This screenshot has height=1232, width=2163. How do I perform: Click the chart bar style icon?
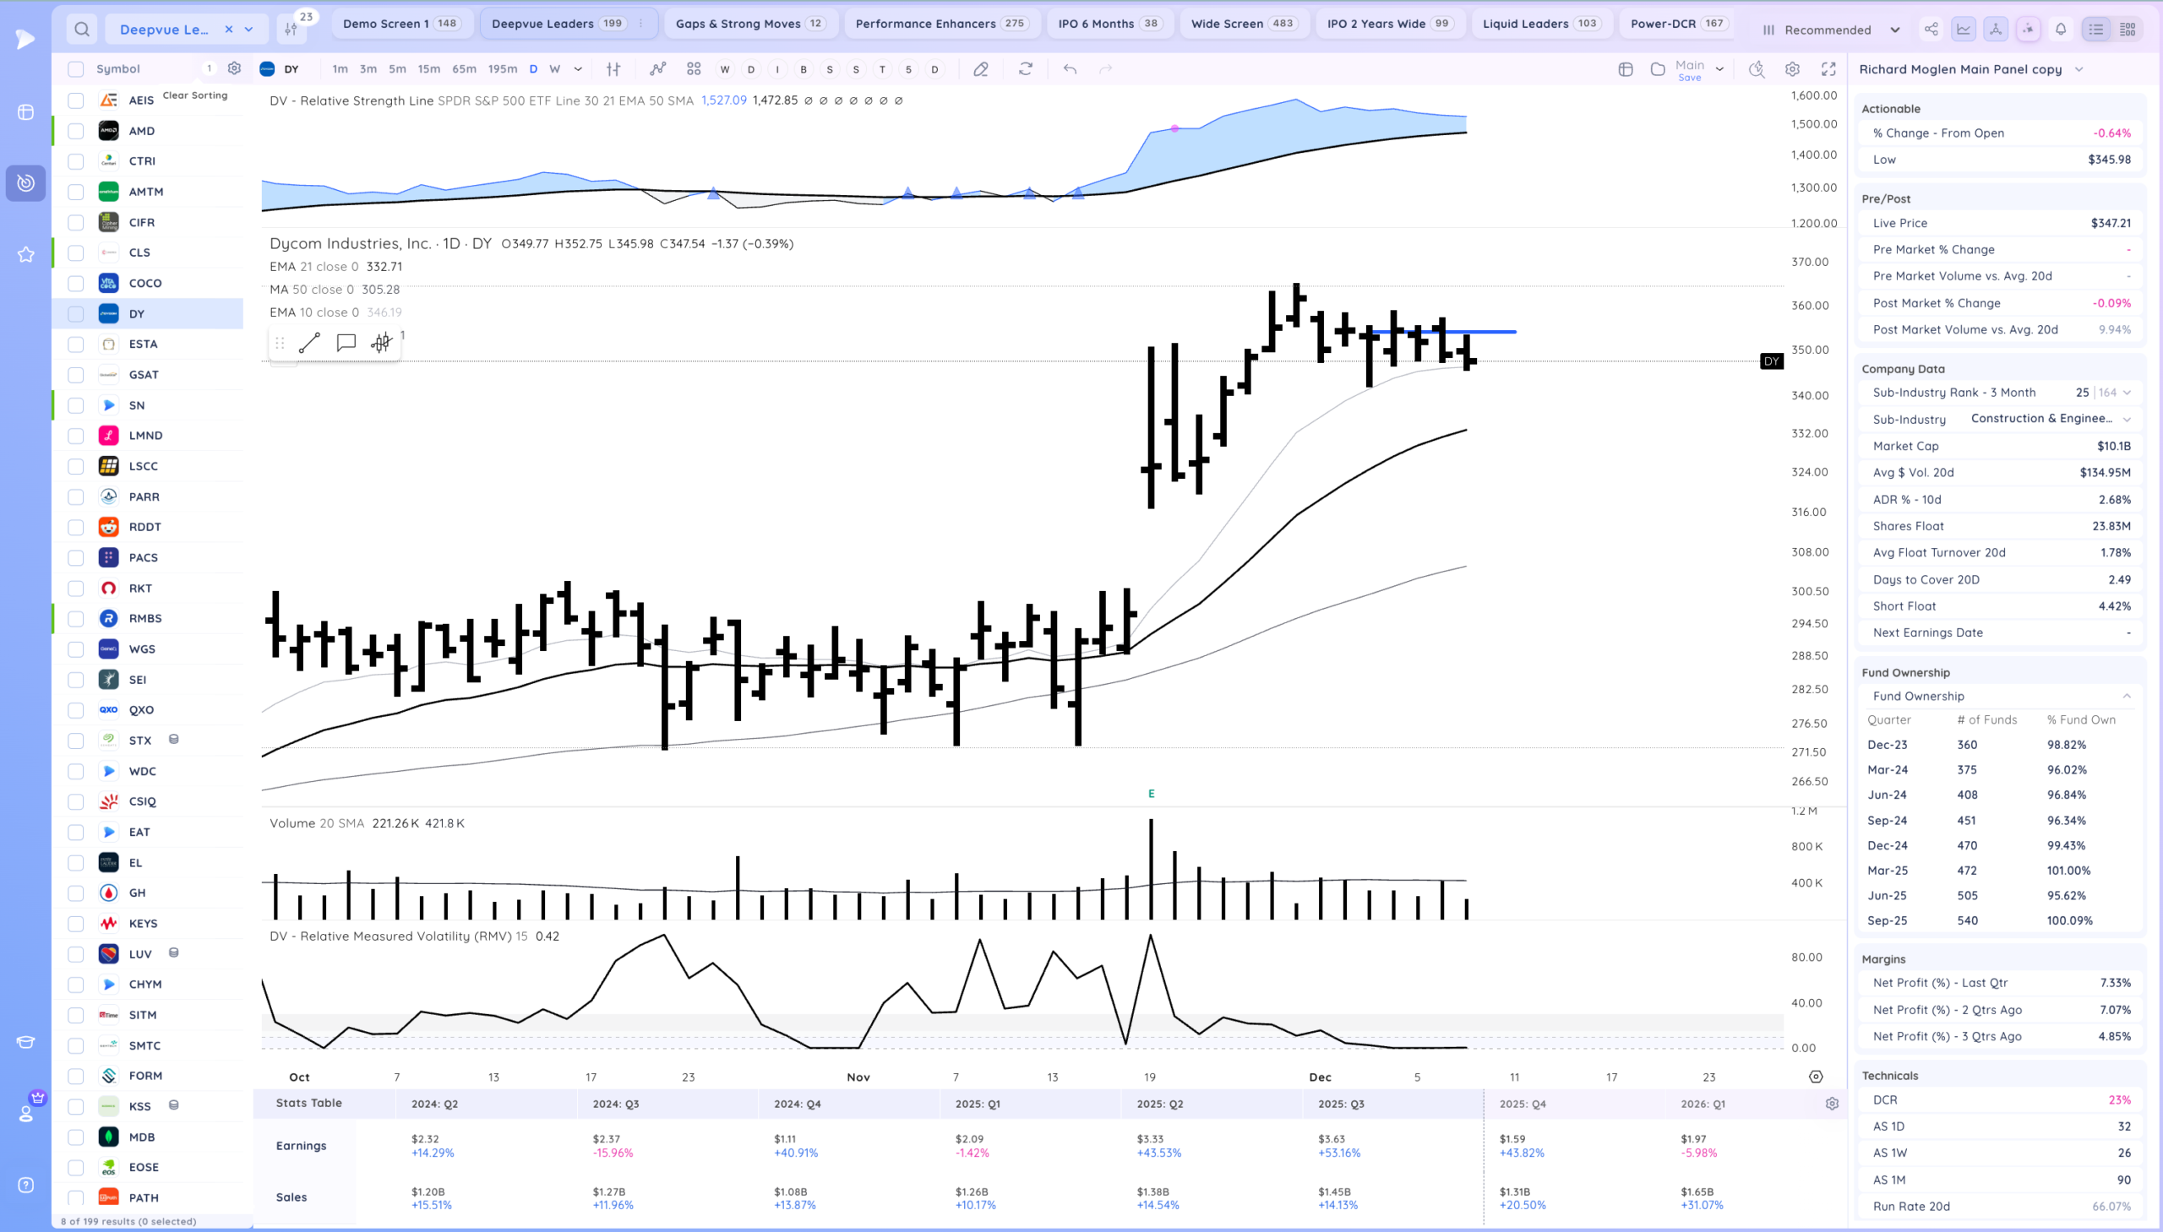point(613,69)
